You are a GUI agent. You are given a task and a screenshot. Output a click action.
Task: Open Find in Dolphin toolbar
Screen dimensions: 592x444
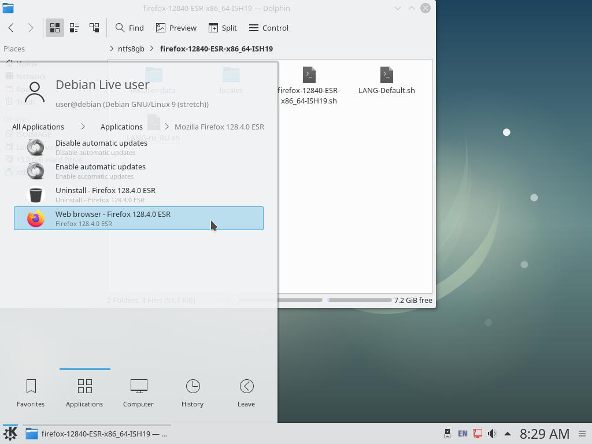pyautogui.click(x=129, y=28)
